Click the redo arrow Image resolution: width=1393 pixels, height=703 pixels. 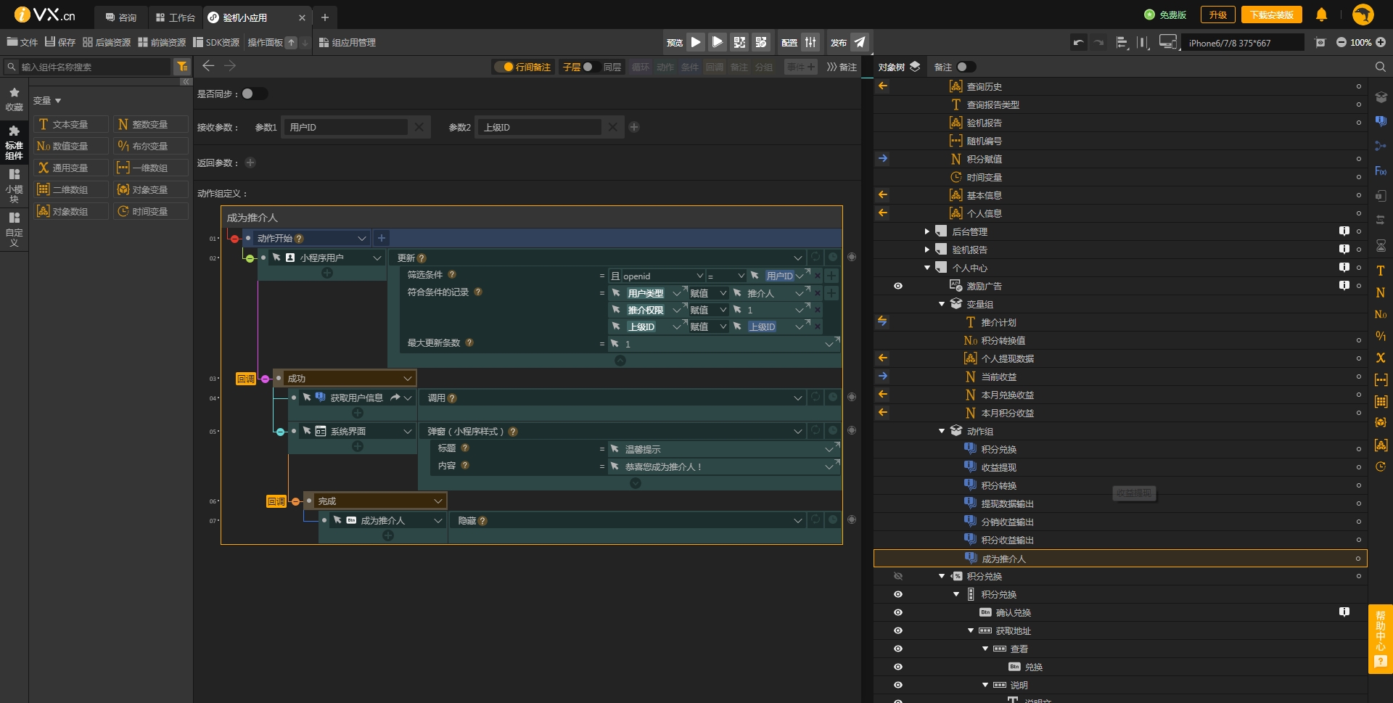pos(1099,43)
